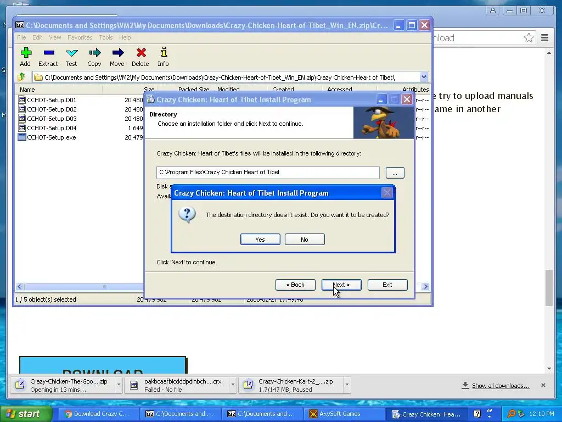Open the Edit menu in 7-Zip

pyautogui.click(x=37, y=37)
